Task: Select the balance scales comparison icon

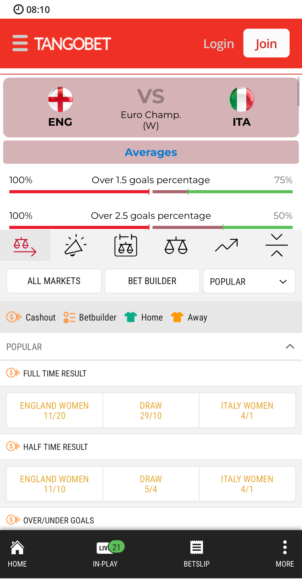Action: [176, 245]
